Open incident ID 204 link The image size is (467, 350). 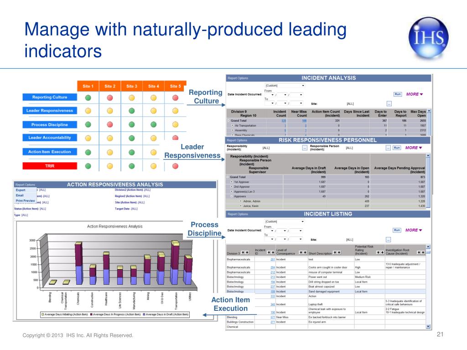[273, 267]
